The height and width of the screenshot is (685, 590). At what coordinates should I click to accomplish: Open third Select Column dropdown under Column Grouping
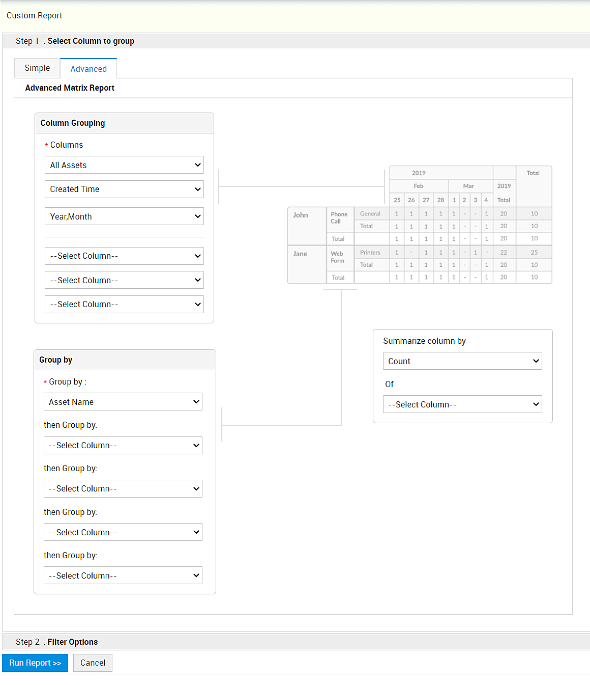[x=124, y=305]
